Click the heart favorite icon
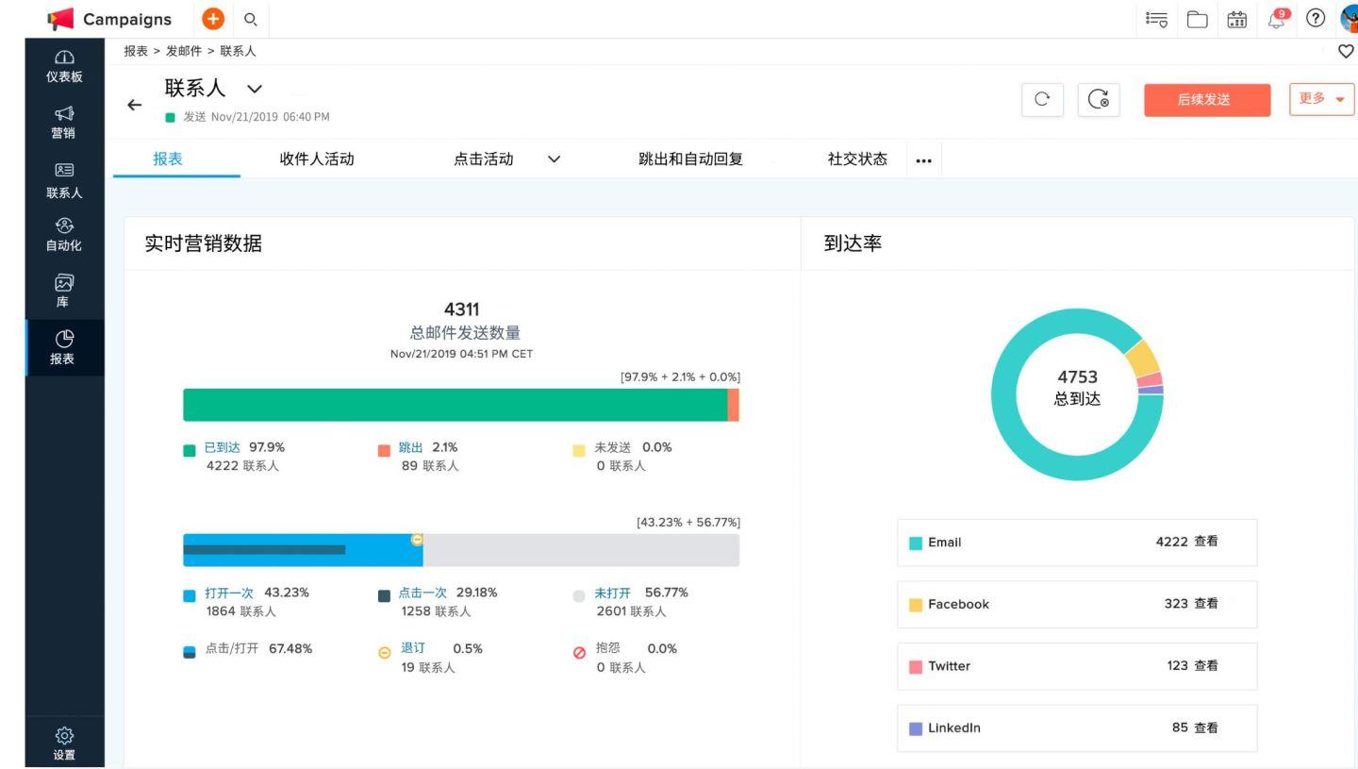 [1347, 51]
